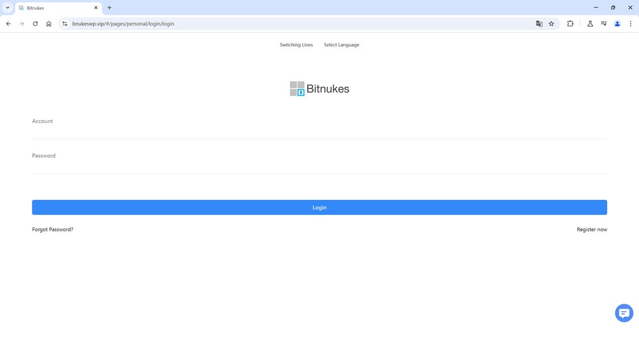Reload the Bitnukes page
639x341 pixels.
click(35, 24)
